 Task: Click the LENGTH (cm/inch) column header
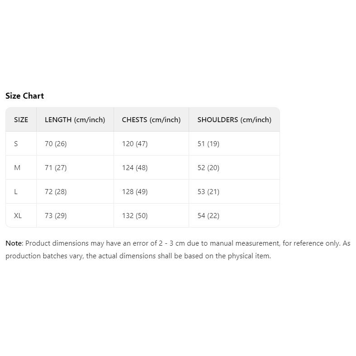point(75,120)
